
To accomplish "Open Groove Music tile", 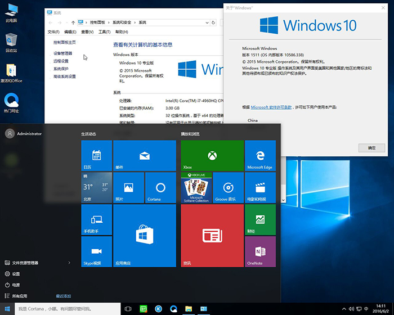I will pos(228,188).
